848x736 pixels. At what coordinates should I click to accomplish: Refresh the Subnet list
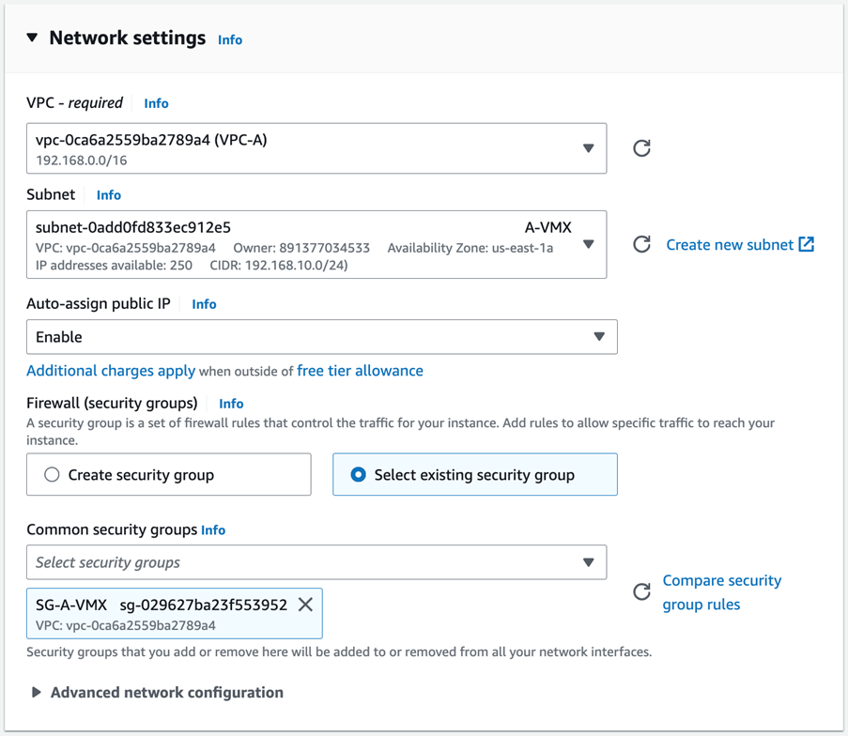641,244
